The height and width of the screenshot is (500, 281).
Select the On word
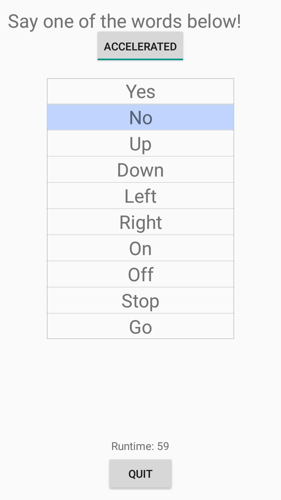[x=140, y=248]
